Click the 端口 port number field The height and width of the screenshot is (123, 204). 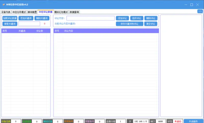160,121
